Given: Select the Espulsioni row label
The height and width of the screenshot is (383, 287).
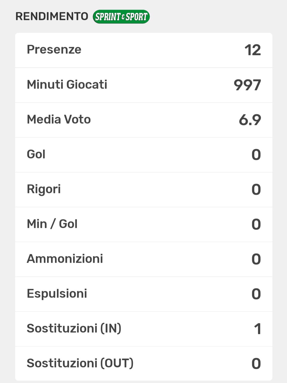Looking at the screenshot, I should [x=57, y=294].
